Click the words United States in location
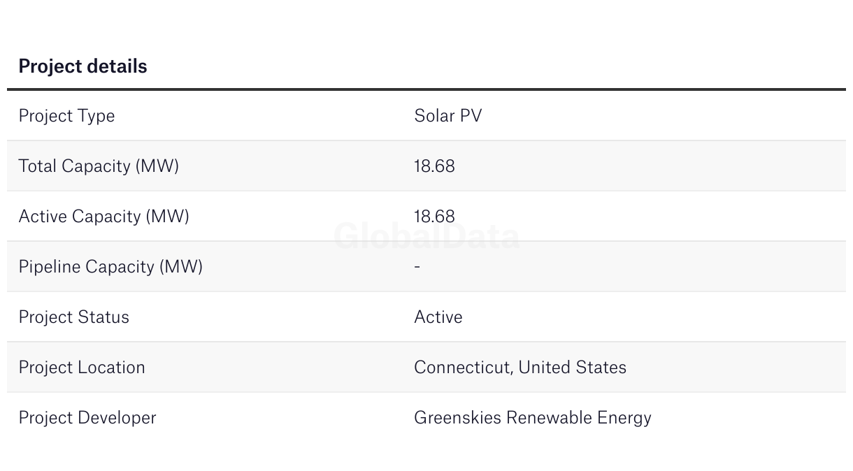Viewport: 853px width, 471px height. 573,367
